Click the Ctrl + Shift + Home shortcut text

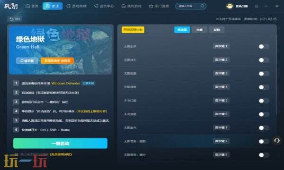click(55, 130)
